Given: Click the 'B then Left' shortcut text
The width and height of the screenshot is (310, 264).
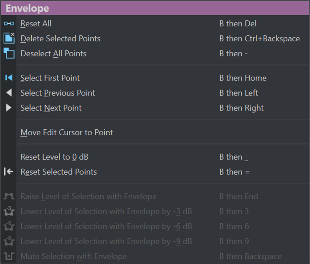Looking at the screenshot, I should tap(239, 93).
